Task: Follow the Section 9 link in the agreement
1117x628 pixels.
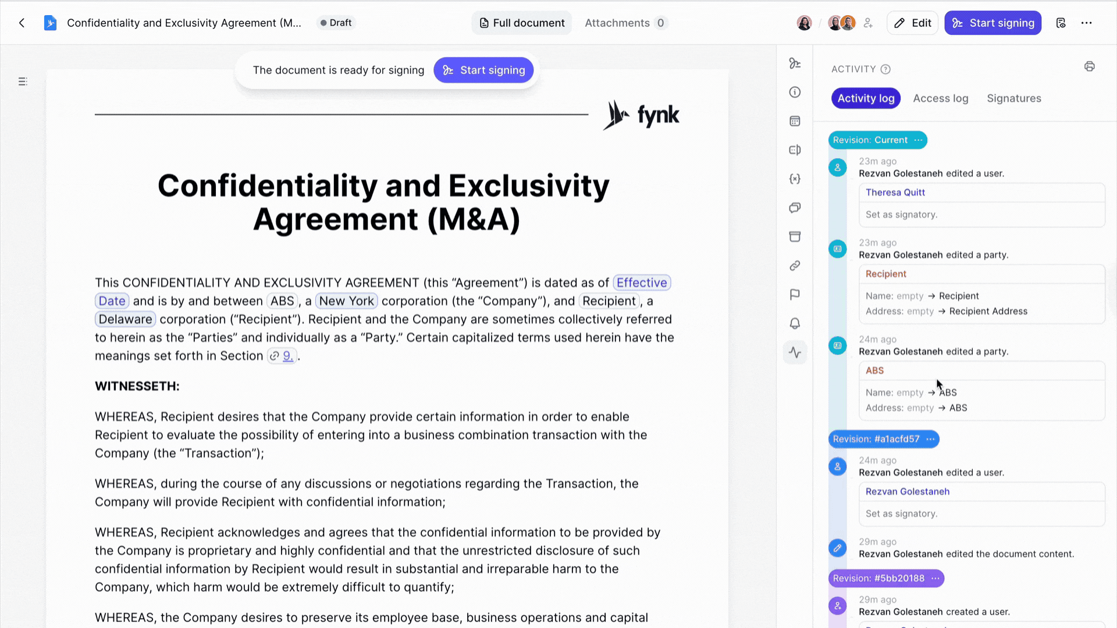Action: click(286, 355)
